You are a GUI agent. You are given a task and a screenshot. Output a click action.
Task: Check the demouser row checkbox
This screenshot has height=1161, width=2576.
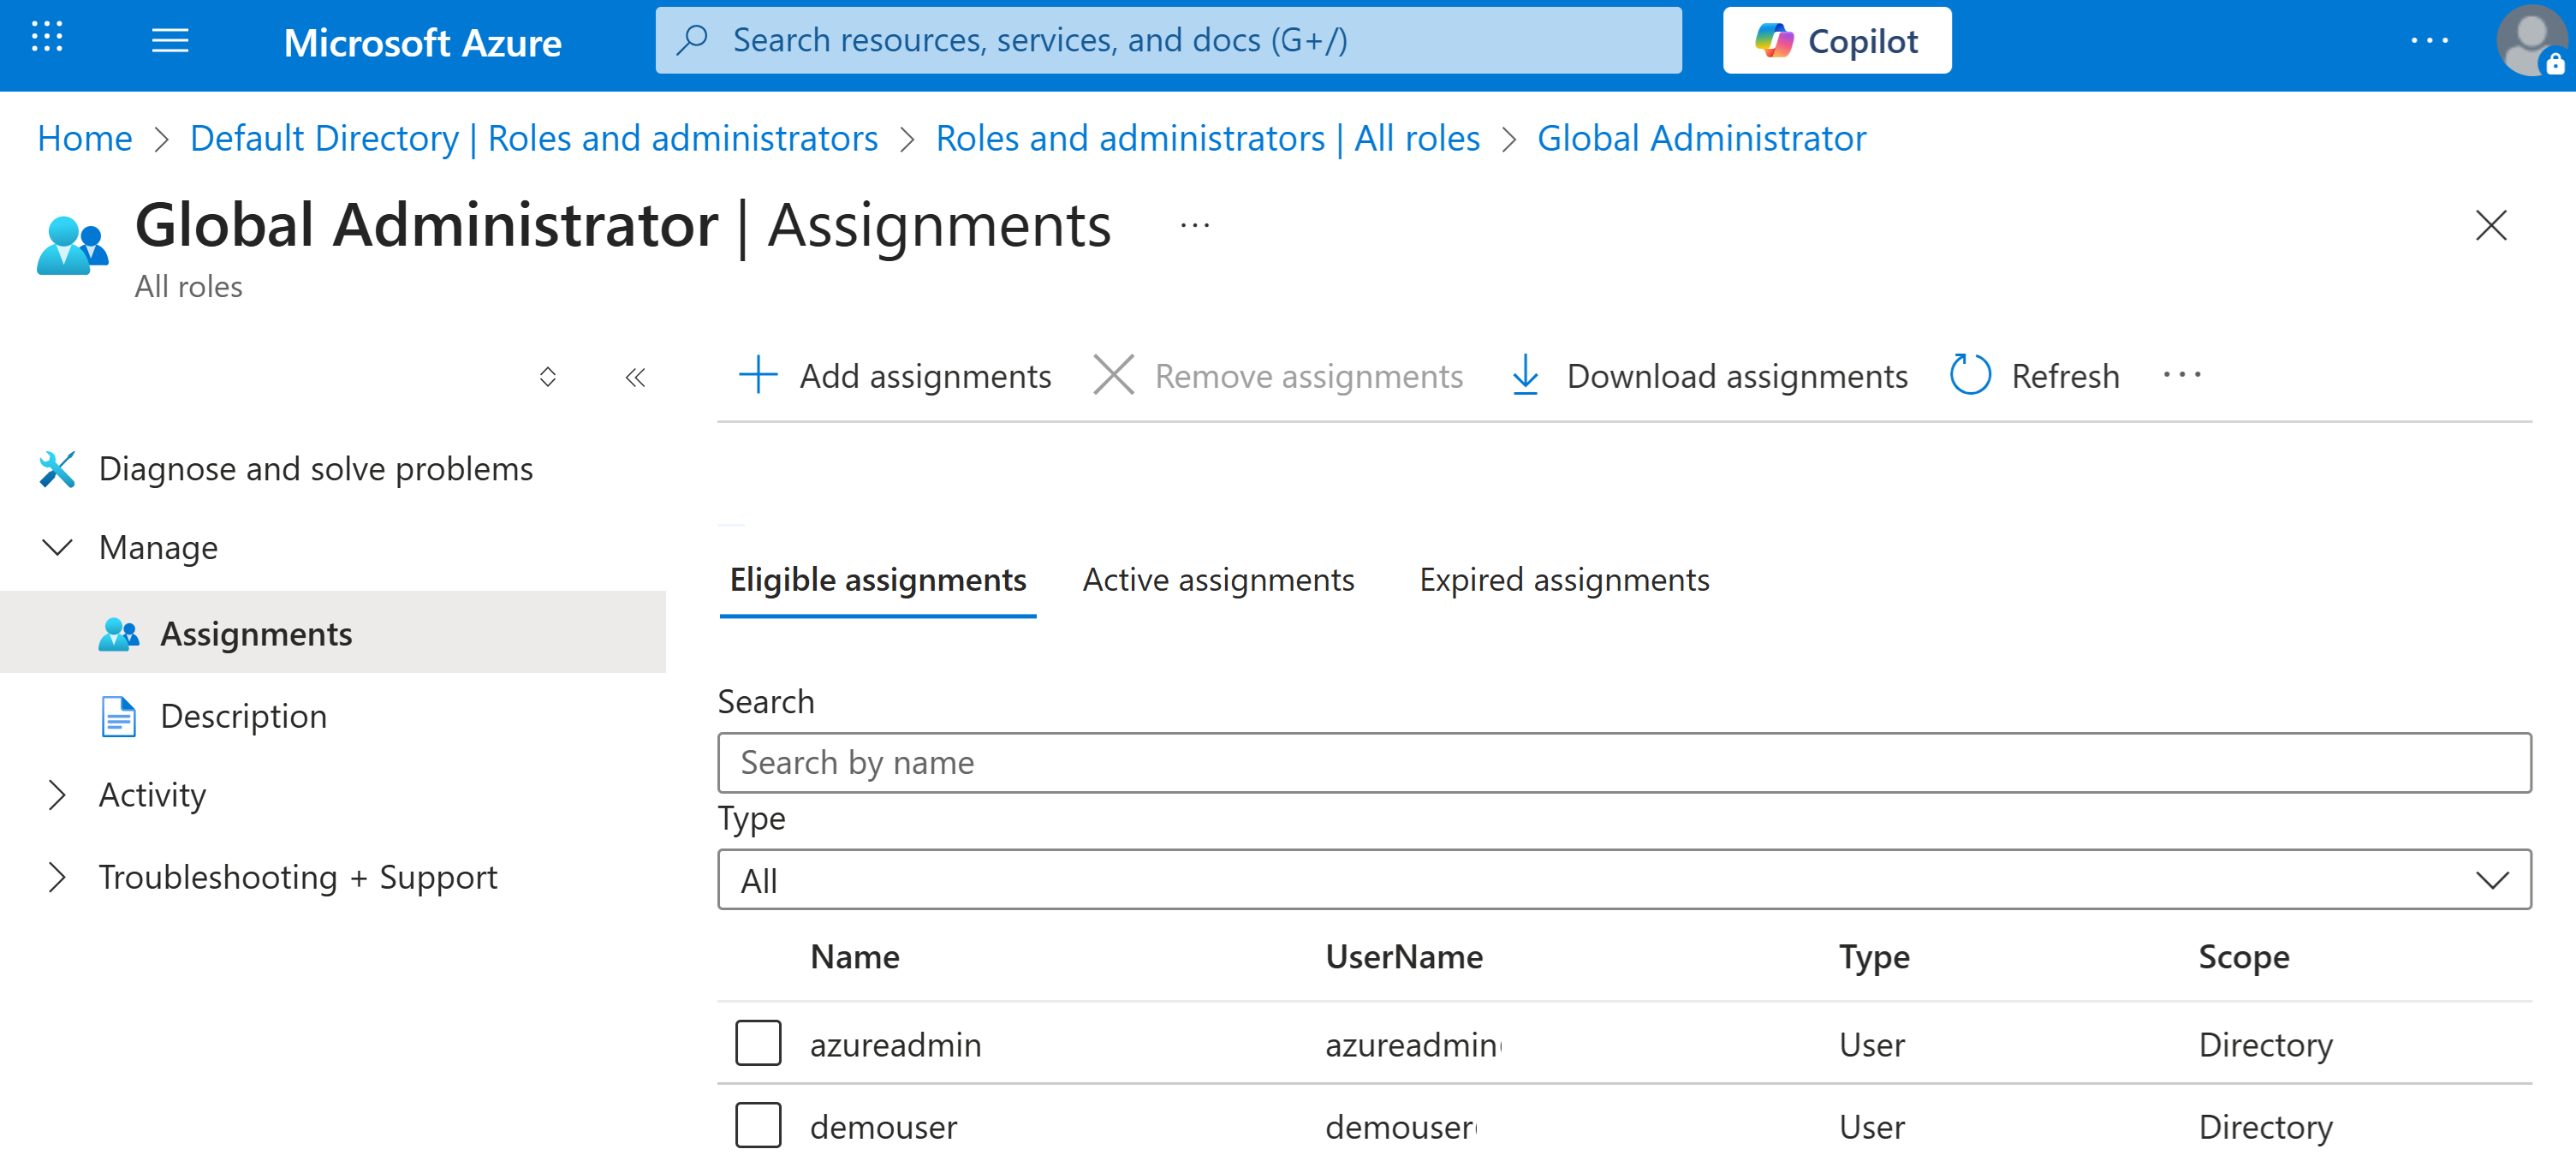[758, 1126]
